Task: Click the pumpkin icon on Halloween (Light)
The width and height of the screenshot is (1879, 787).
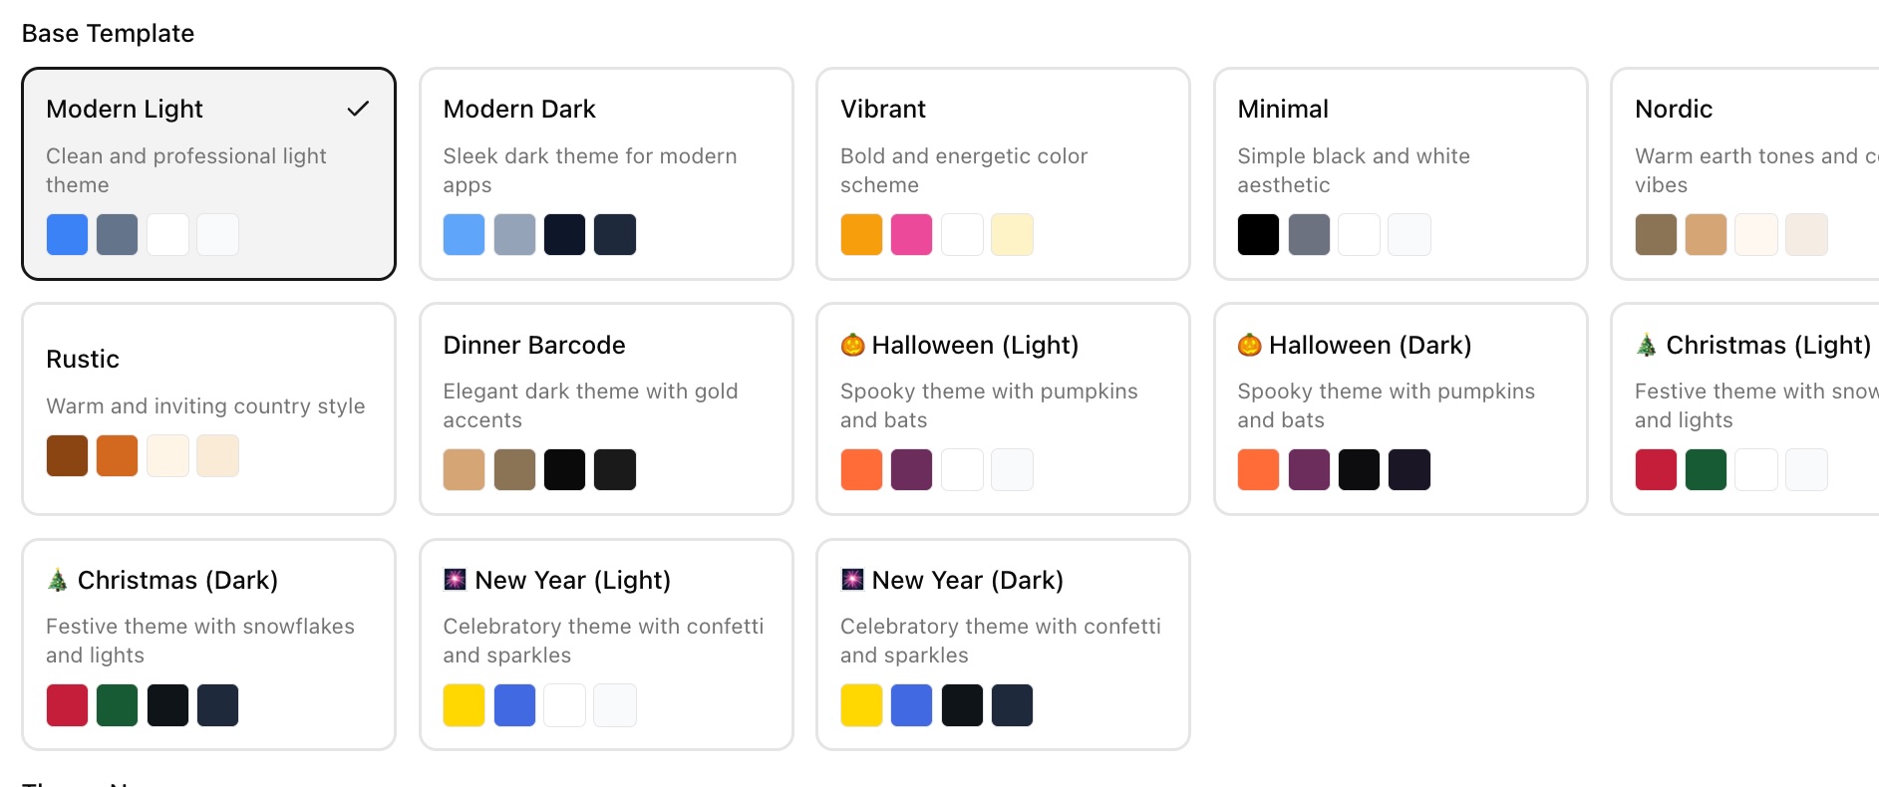Action: pos(852,345)
